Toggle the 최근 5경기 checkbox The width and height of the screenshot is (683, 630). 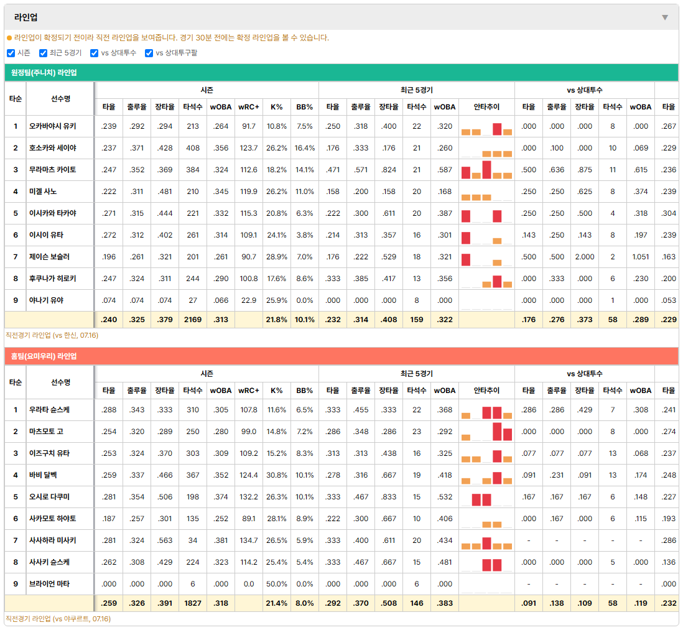tap(43, 53)
